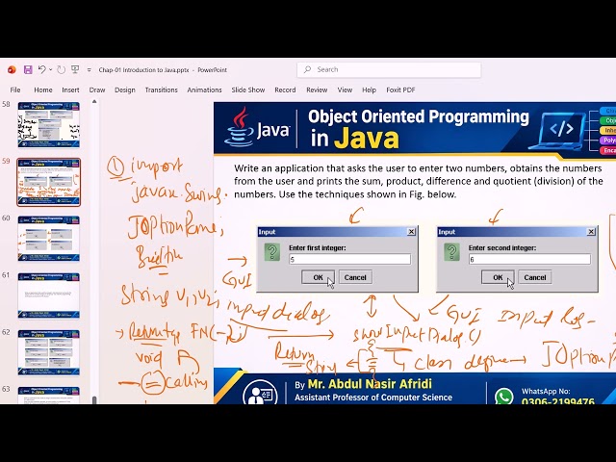
Task: Redo the last action
Action: click(61, 70)
